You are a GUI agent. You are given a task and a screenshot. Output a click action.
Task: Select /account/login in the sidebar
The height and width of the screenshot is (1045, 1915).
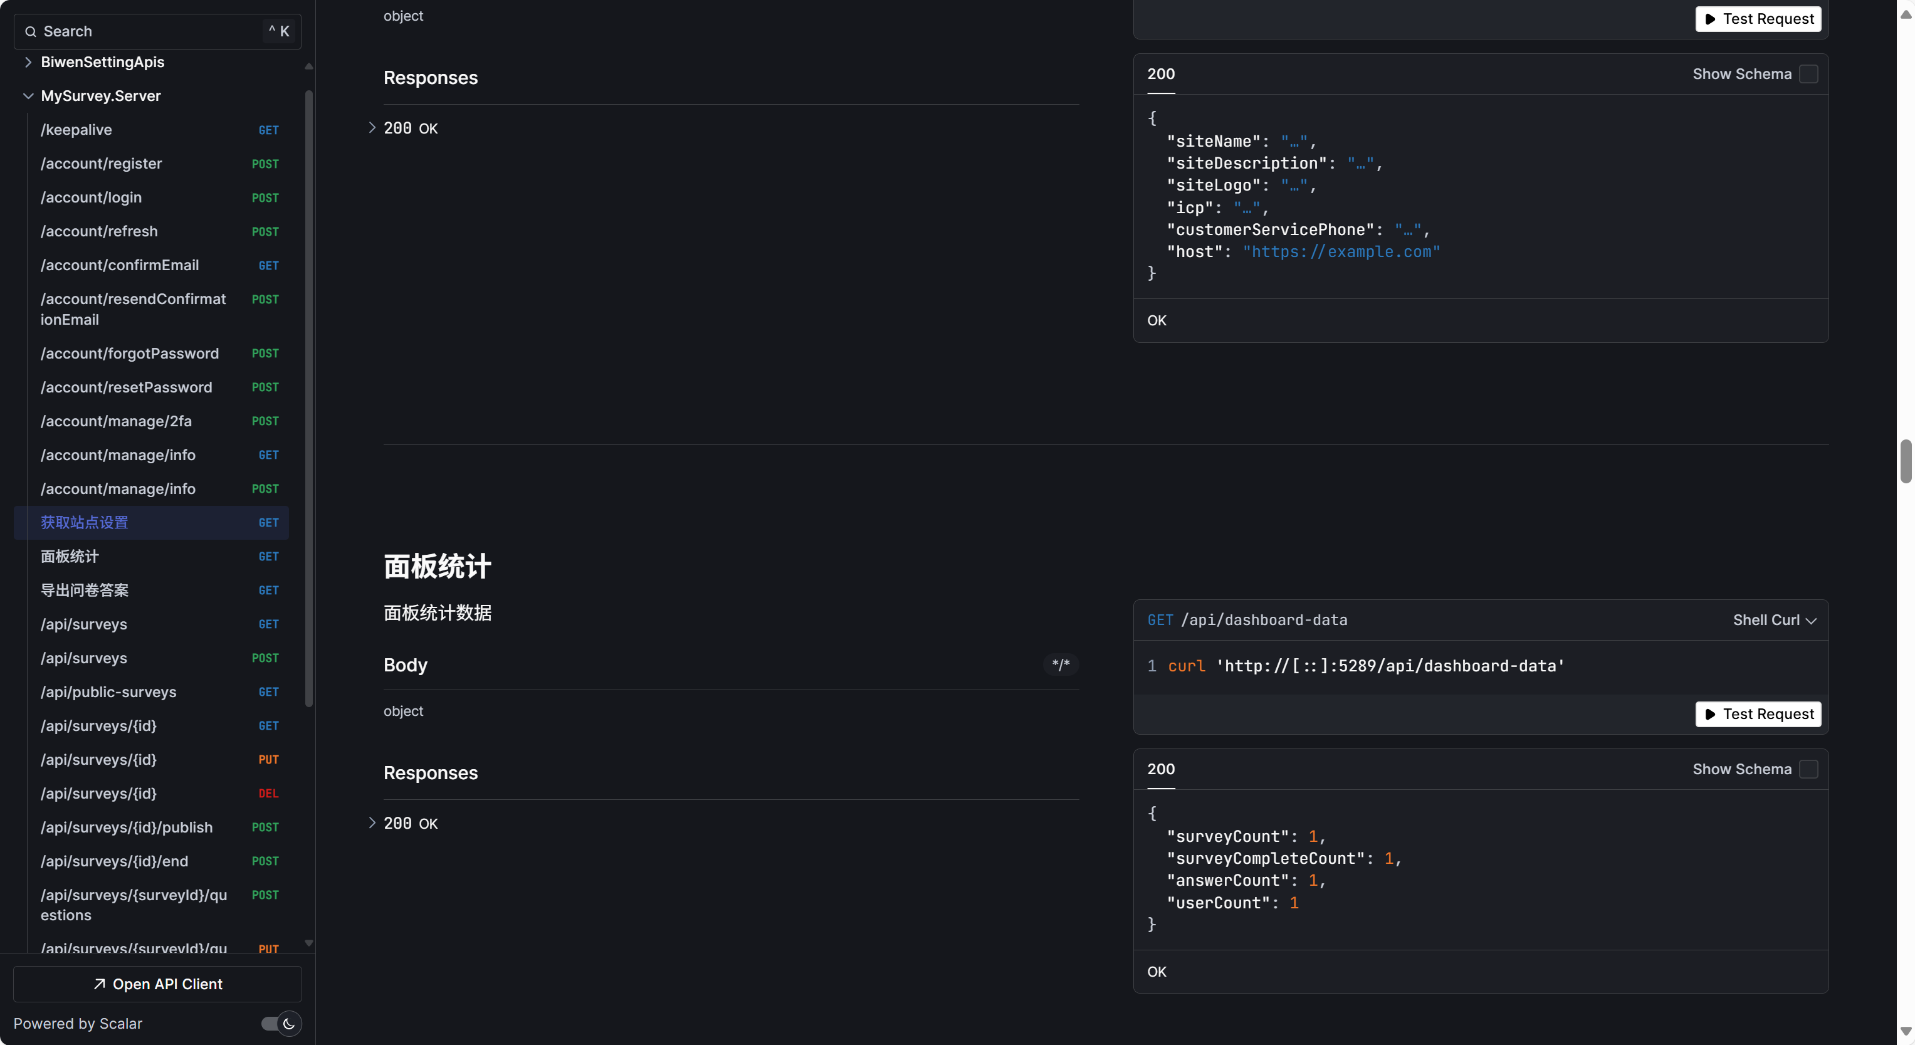click(x=91, y=197)
